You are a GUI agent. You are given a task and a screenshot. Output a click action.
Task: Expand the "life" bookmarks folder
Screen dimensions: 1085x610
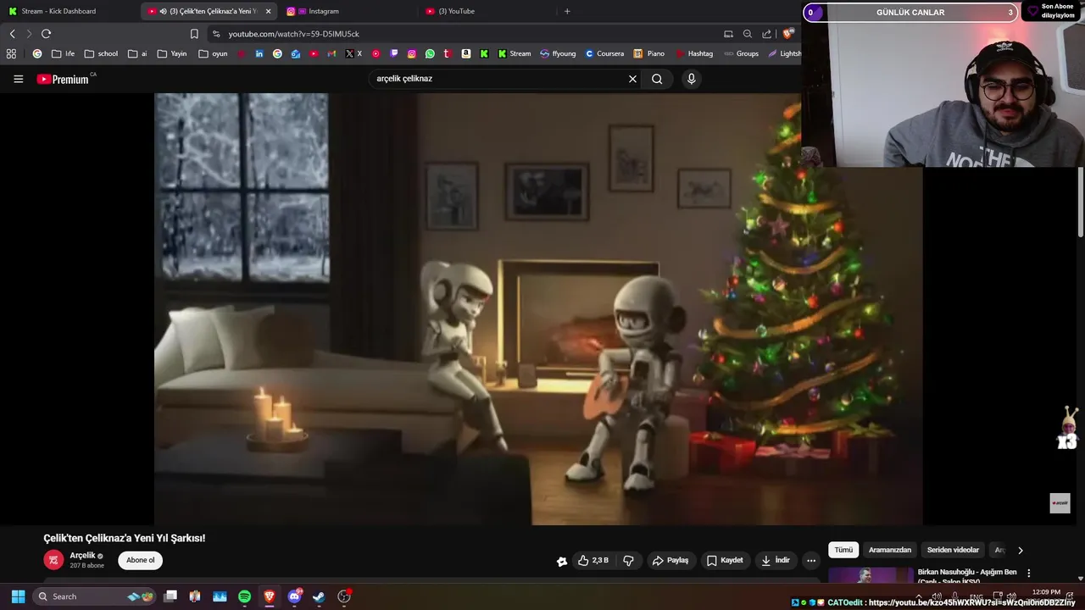pos(63,53)
